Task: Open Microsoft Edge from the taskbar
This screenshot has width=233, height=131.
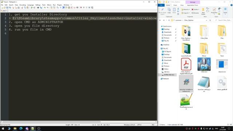Action: (x=21, y=128)
